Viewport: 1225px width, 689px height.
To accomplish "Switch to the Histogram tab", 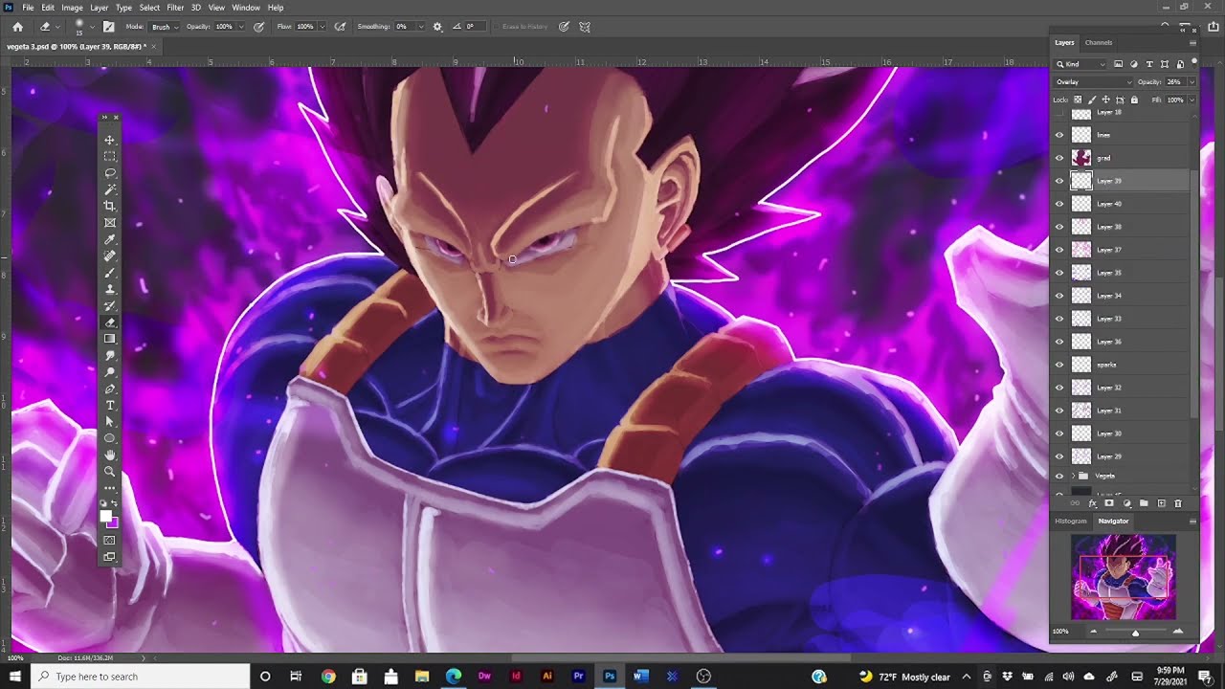I will pyautogui.click(x=1071, y=522).
